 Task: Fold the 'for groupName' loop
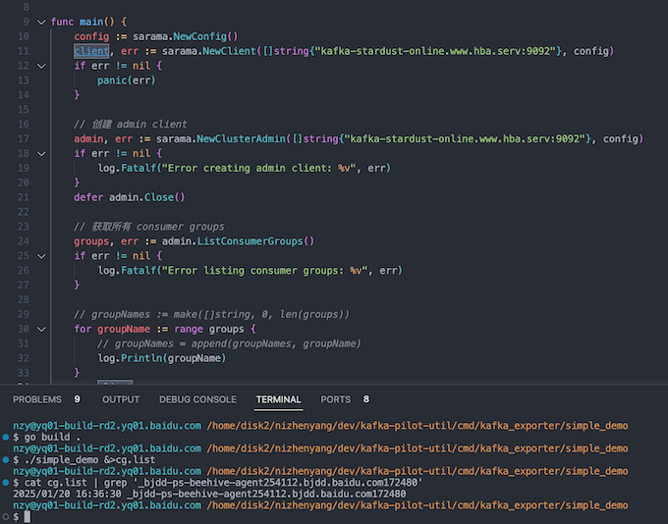click(x=40, y=329)
